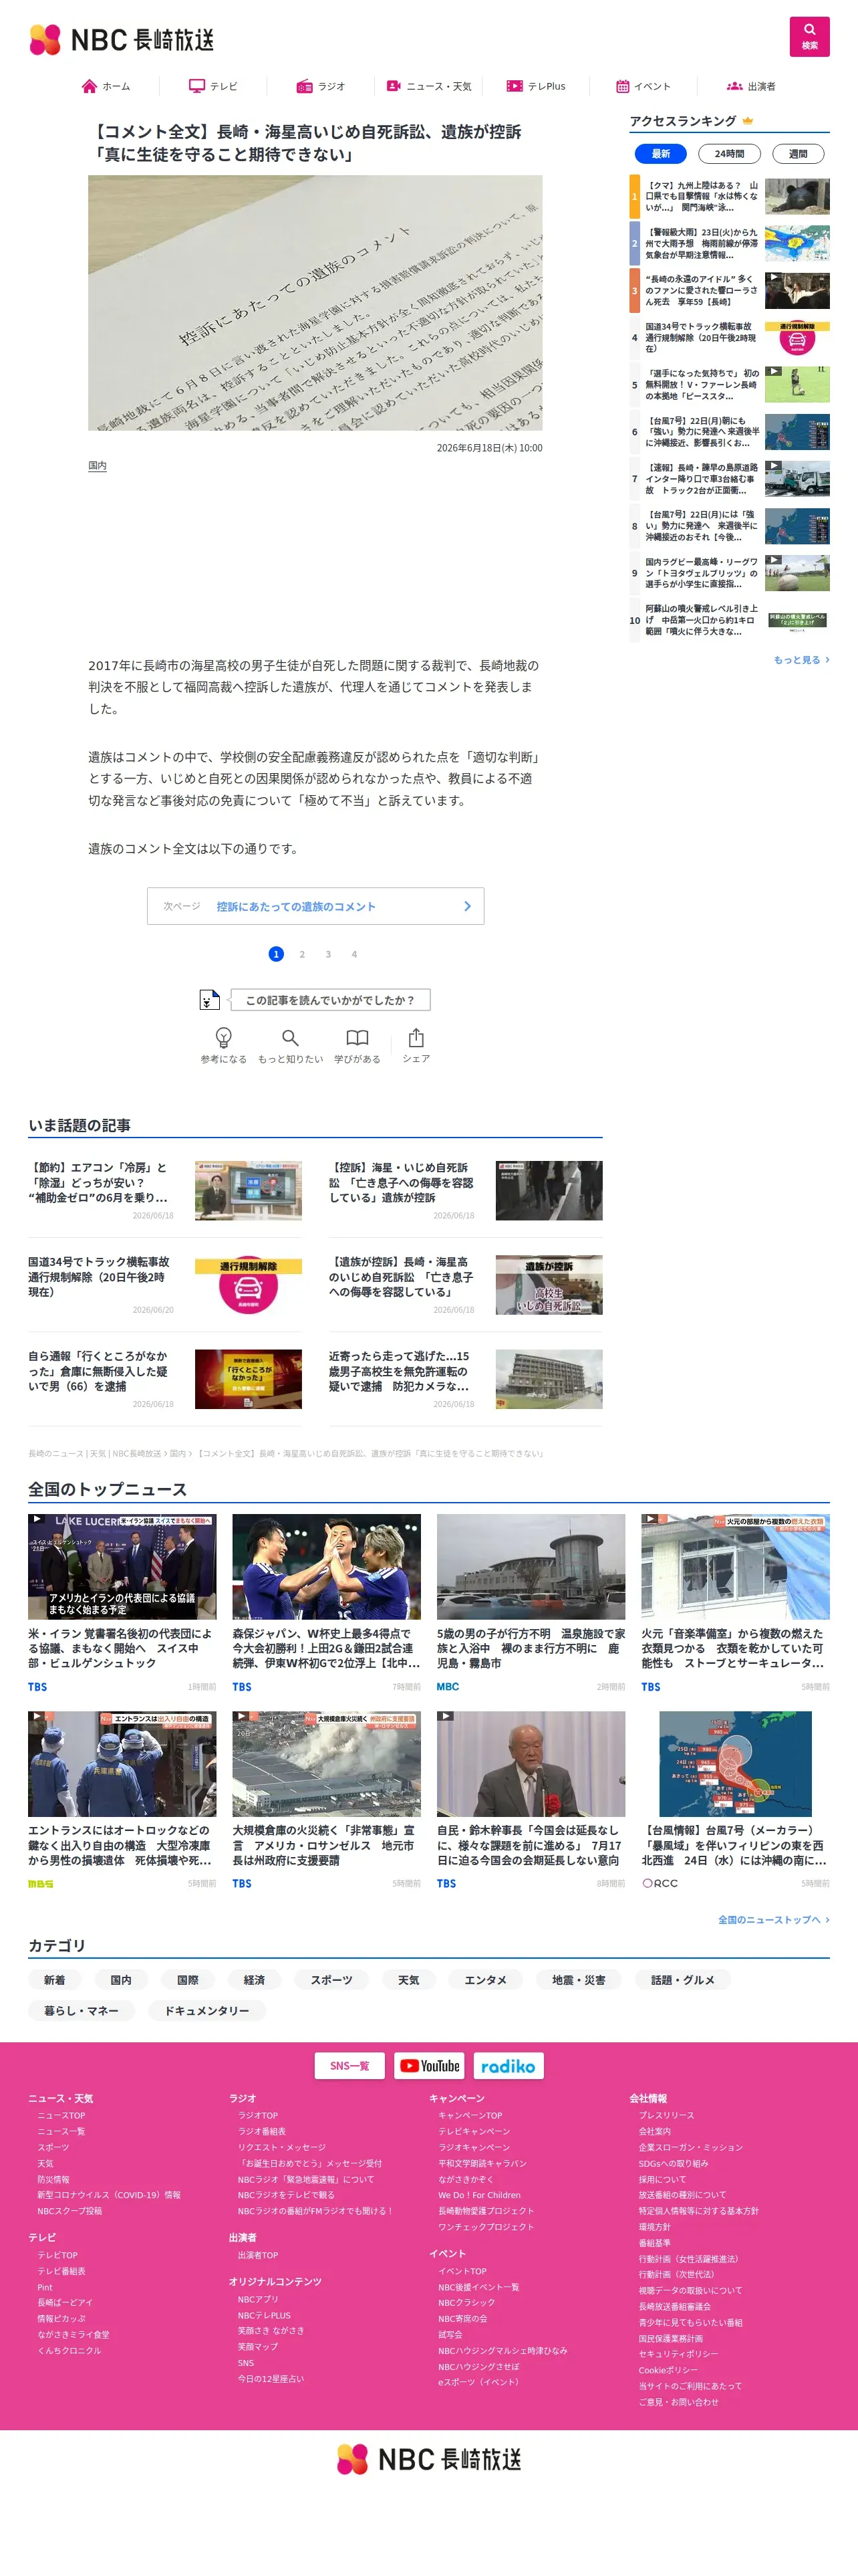Go to article page 2
Image resolution: width=858 pixels, height=2576 pixels.
301,954
